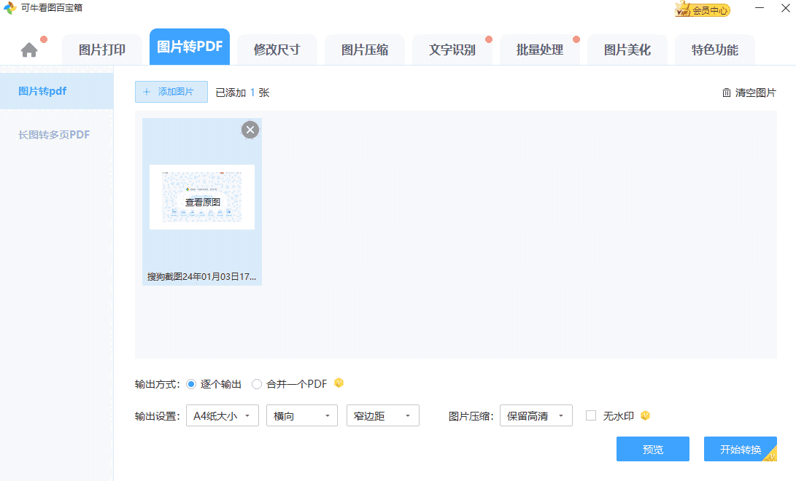796x481 pixels.
Task: Switch to the 图片压缩 tab
Action: point(364,49)
